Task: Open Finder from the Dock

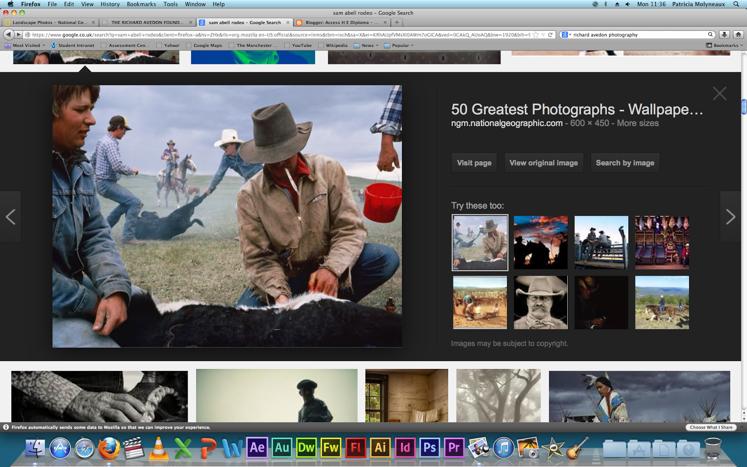Action: [x=35, y=448]
